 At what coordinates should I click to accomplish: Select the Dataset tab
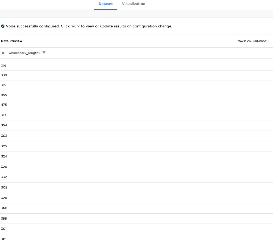tap(106, 4)
